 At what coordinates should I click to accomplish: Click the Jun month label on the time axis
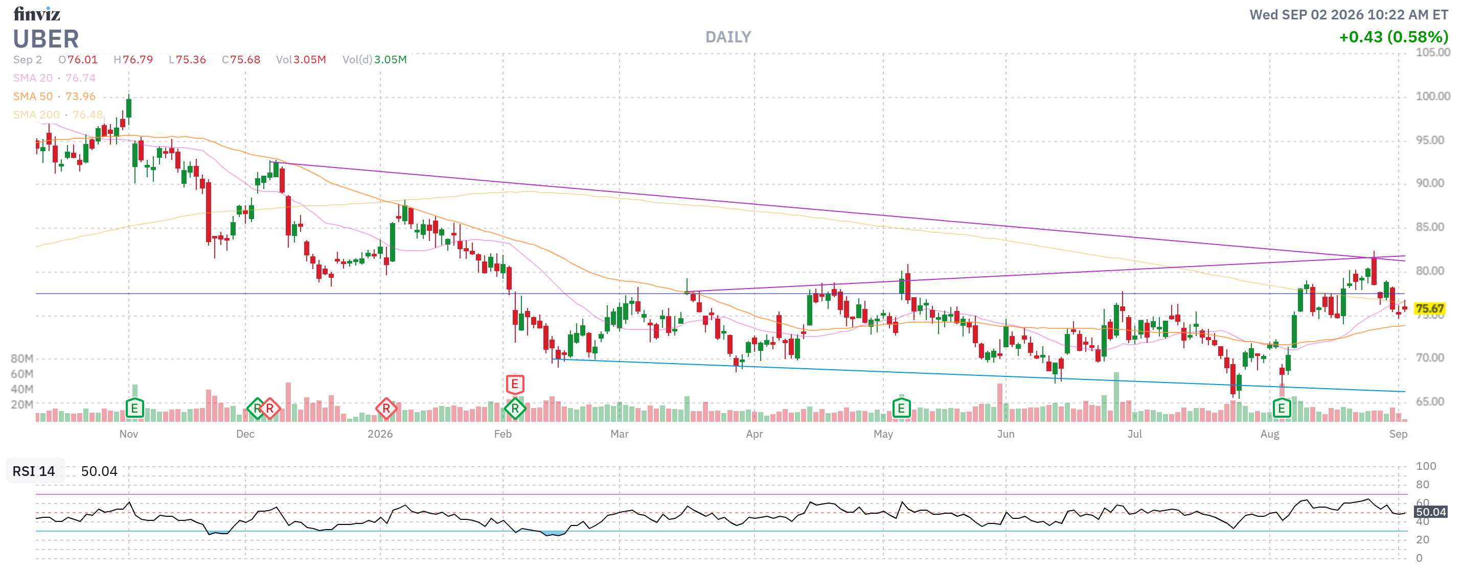(1006, 434)
